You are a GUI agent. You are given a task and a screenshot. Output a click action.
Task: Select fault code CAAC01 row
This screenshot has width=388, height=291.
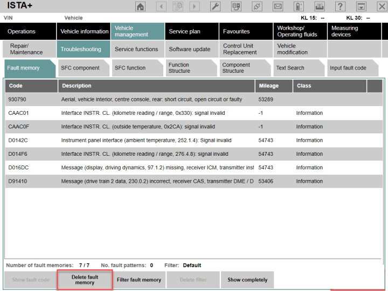pos(194,113)
